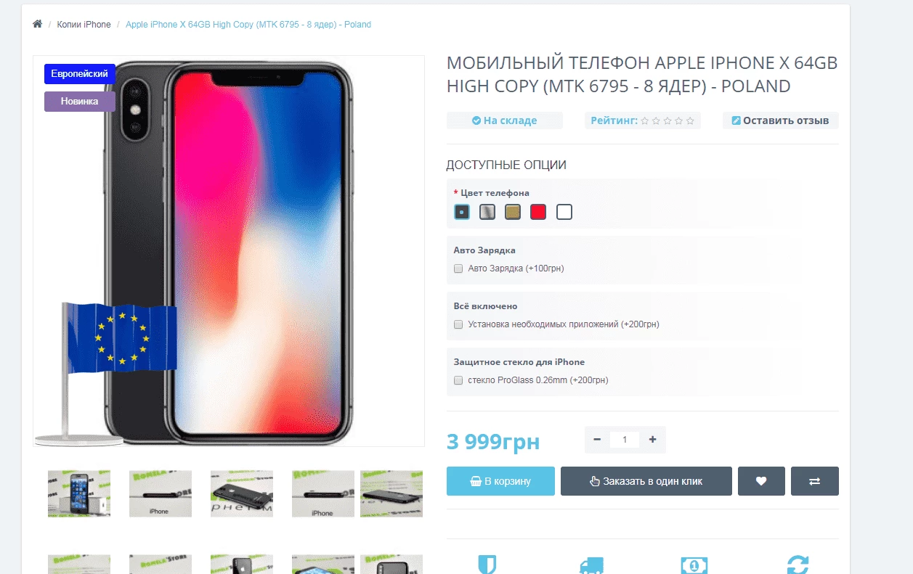Increase quantity with the plus button

coord(652,440)
